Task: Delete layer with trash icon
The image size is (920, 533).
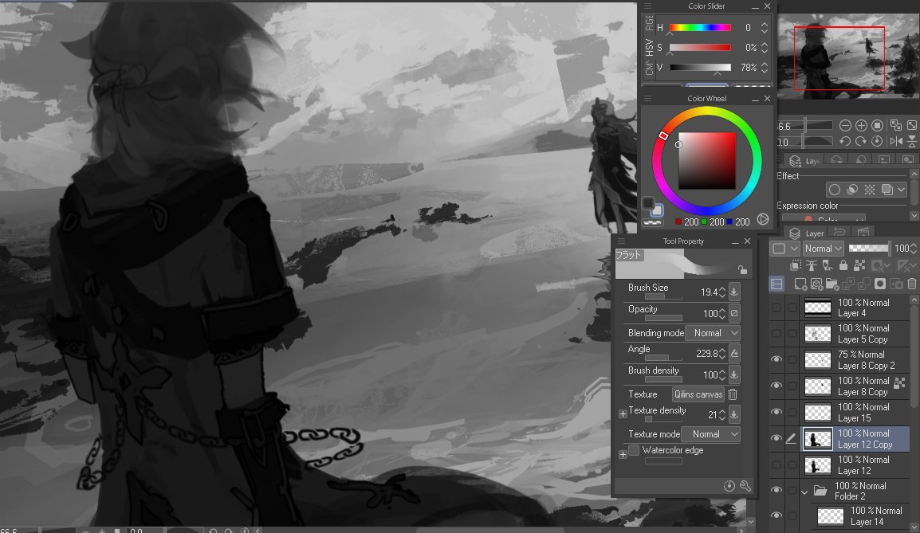Action: pos(912,284)
